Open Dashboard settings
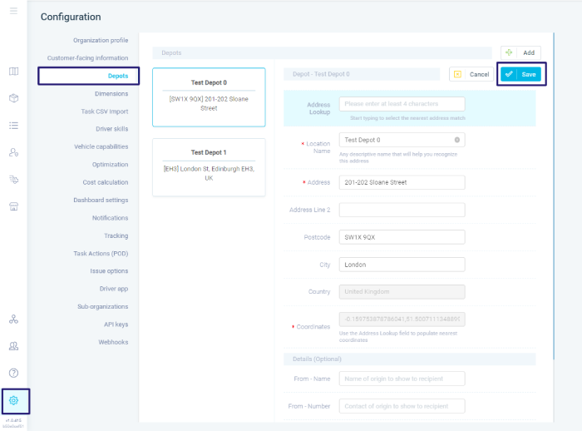Image resolution: width=582 pixels, height=431 pixels. coord(101,200)
